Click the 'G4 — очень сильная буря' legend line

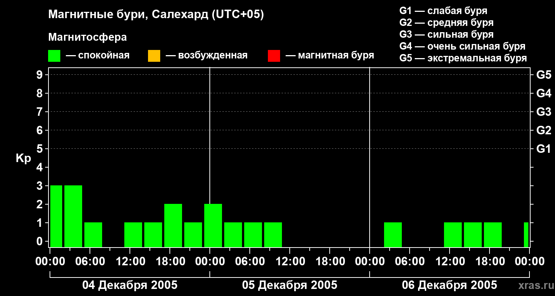pyautogui.click(x=462, y=46)
